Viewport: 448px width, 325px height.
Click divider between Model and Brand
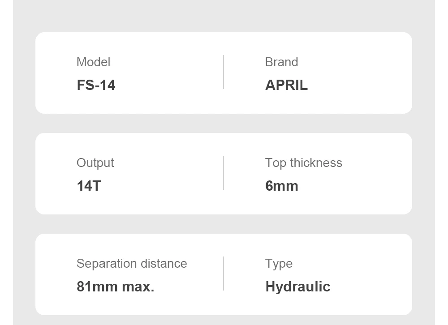pos(224,72)
